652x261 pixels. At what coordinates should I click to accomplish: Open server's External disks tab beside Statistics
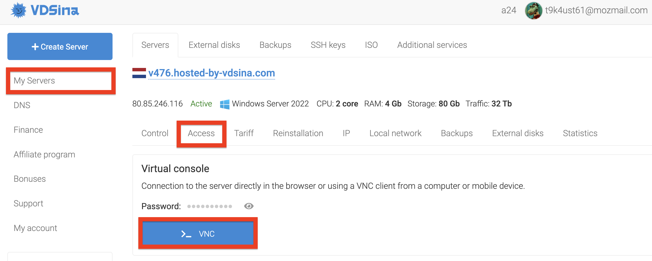pyautogui.click(x=518, y=133)
